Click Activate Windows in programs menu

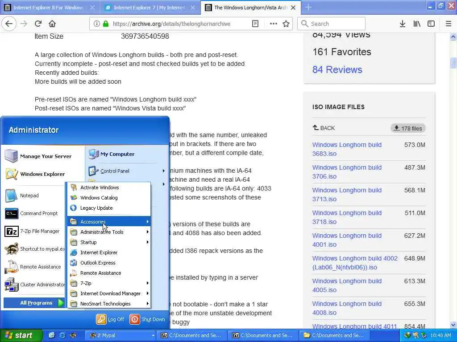[109, 187]
